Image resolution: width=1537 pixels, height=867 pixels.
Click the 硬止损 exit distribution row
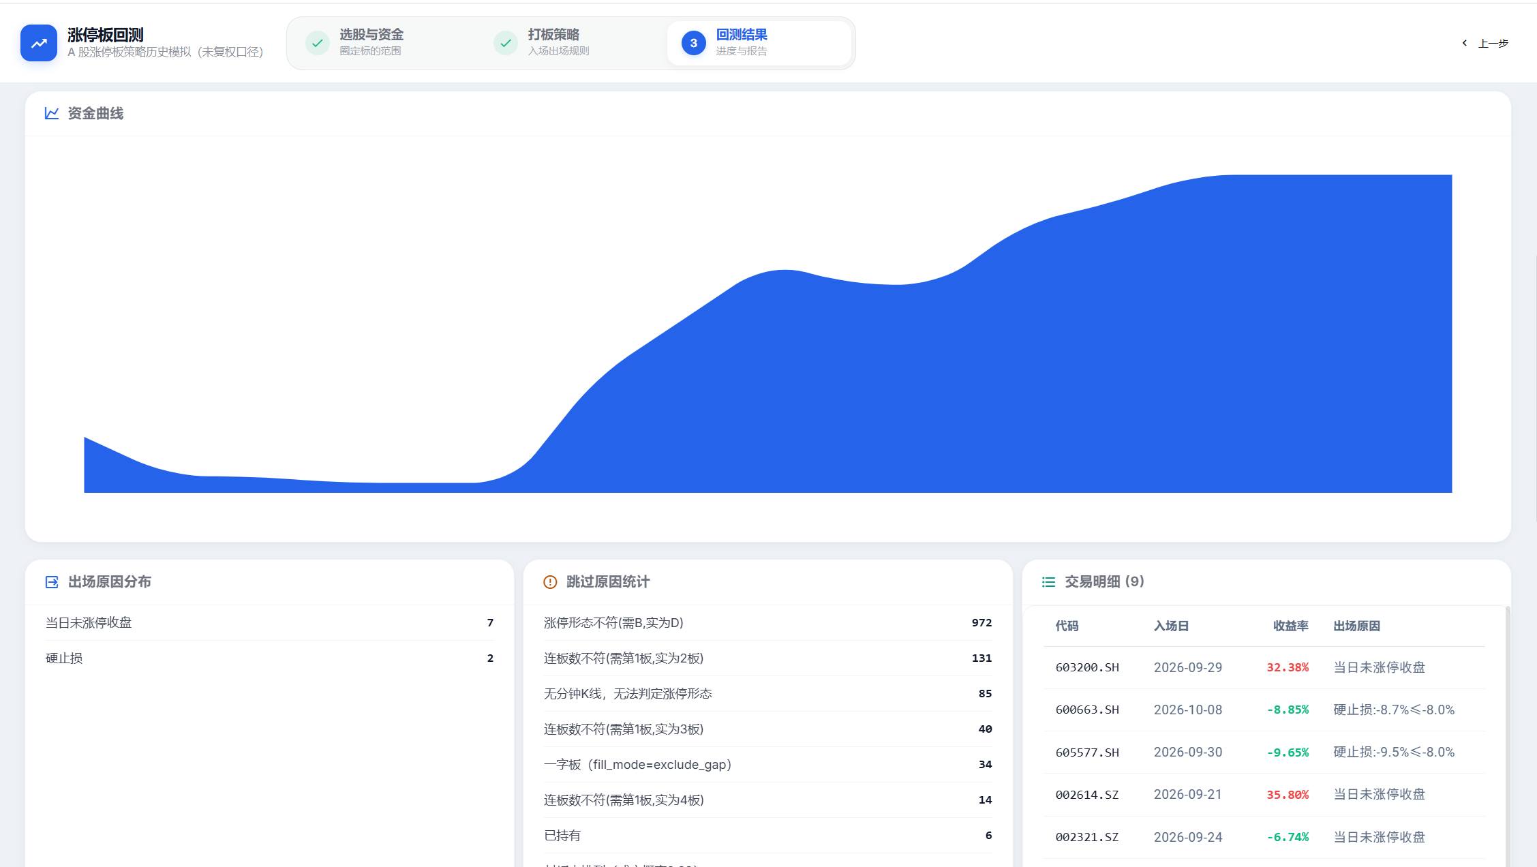269,658
